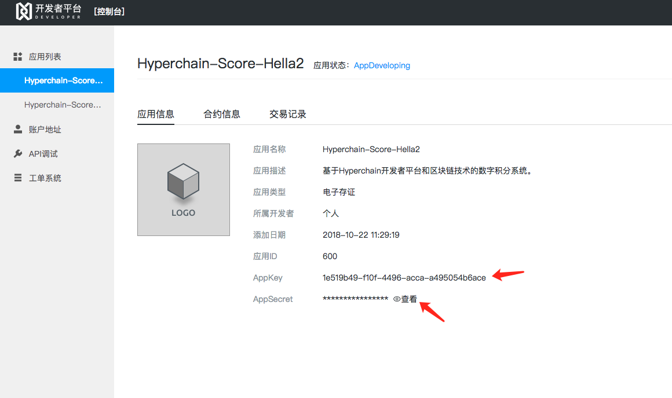Screen dimensions: 672x398
Task: Click the AppKey field label
Action: [268, 278]
